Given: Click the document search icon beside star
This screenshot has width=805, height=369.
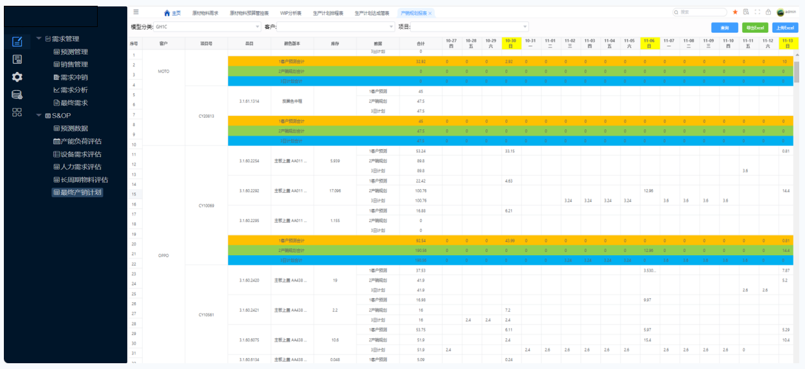Looking at the screenshot, I should [x=746, y=12].
